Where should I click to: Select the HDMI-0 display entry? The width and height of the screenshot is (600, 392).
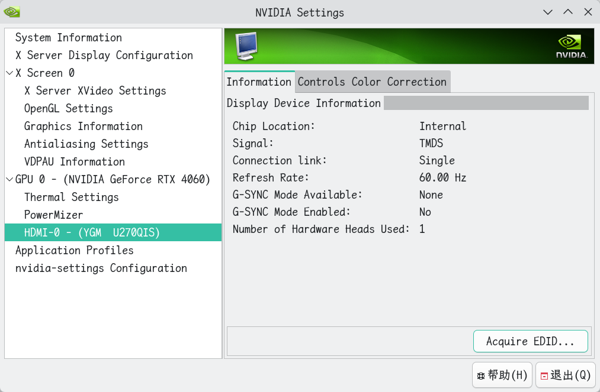point(92,233)
